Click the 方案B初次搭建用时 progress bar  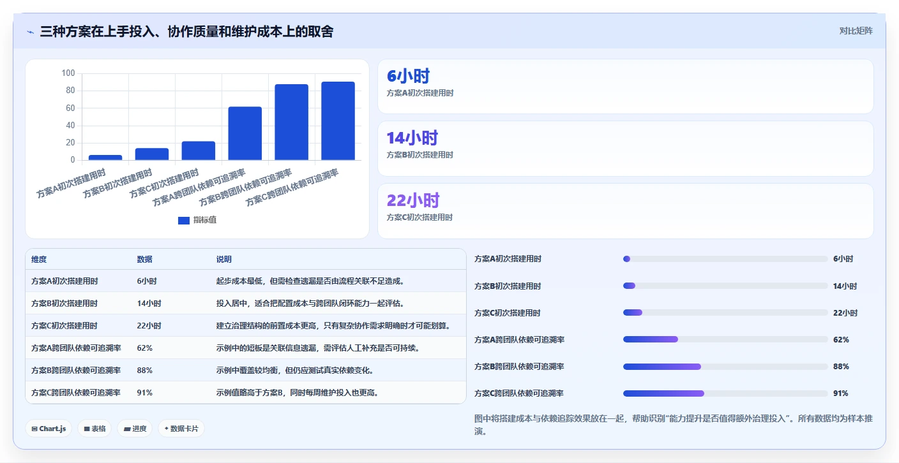[x=725, y=286]
